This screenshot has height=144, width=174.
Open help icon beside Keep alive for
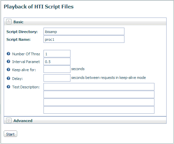pos(8,69)
